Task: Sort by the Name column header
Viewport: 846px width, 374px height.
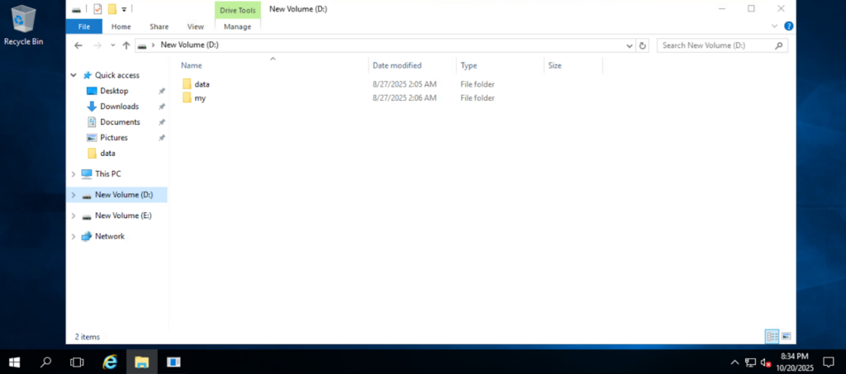Action: 191,65
